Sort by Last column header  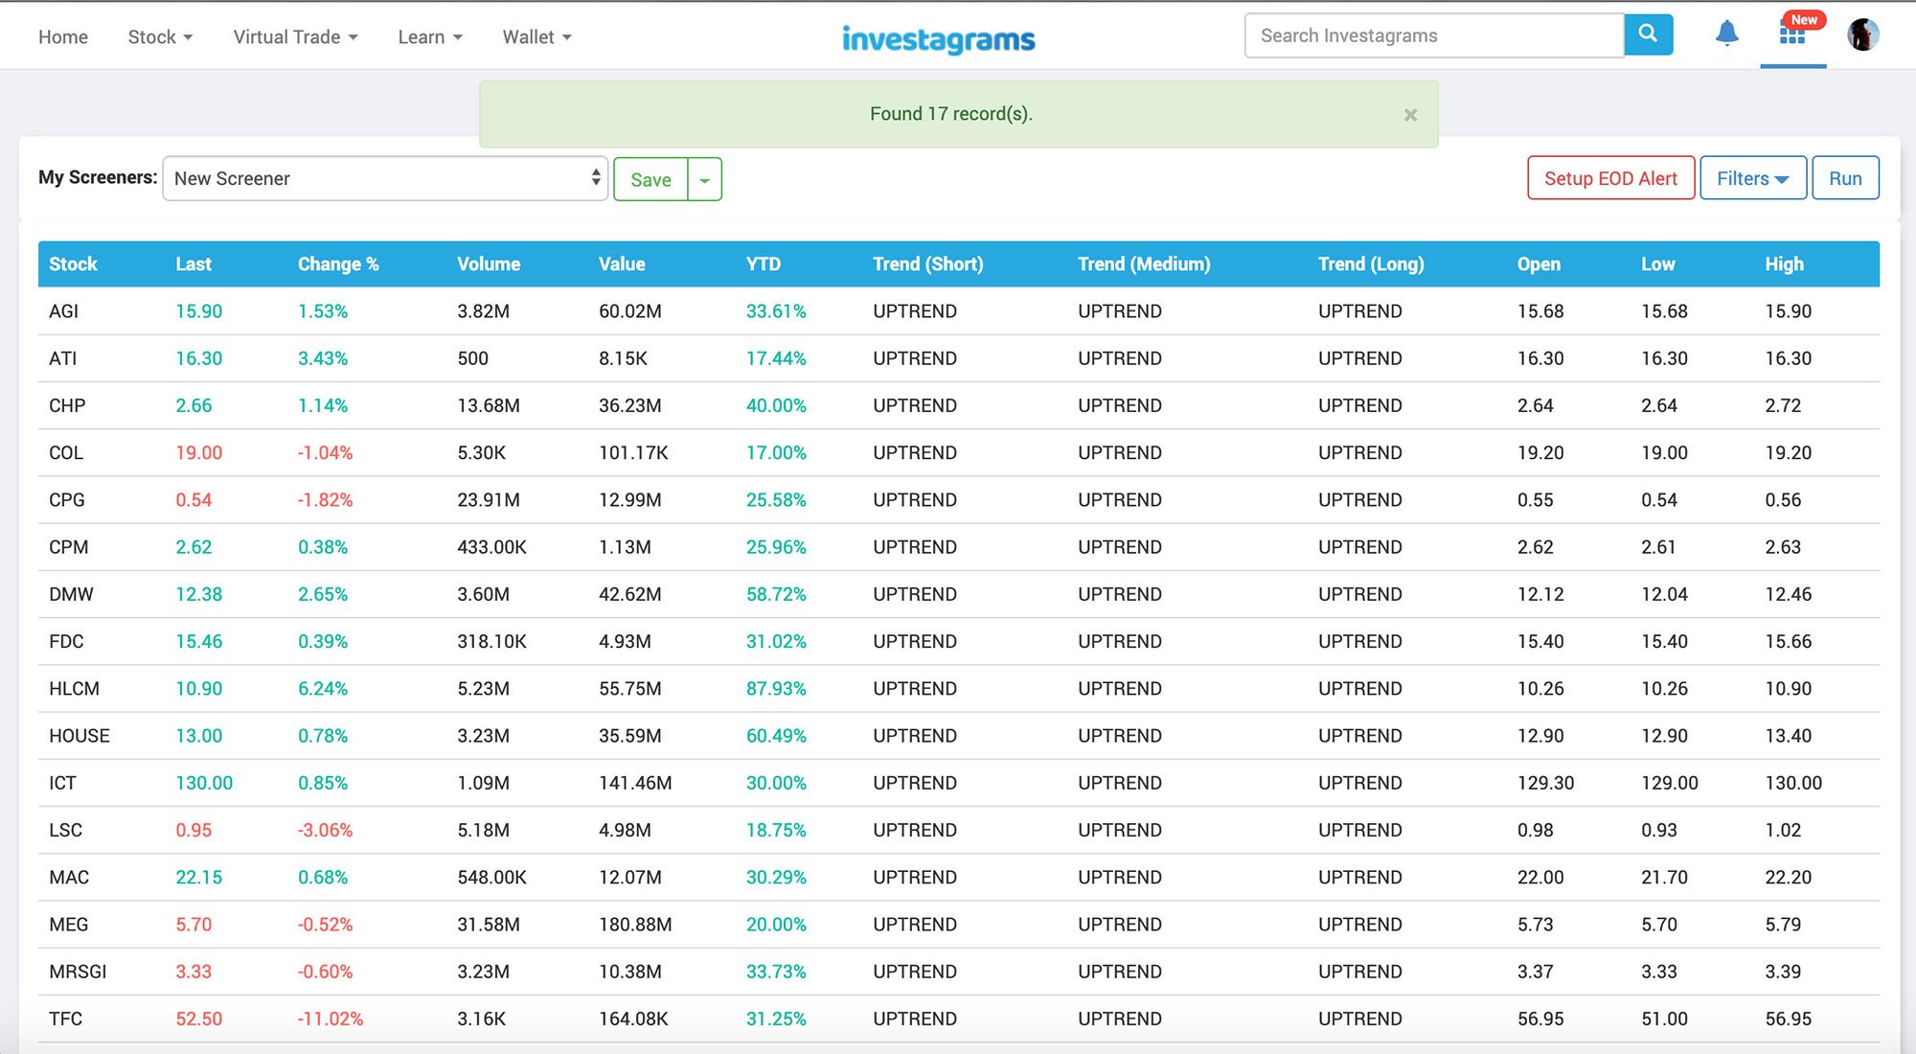tap(193, 263)
